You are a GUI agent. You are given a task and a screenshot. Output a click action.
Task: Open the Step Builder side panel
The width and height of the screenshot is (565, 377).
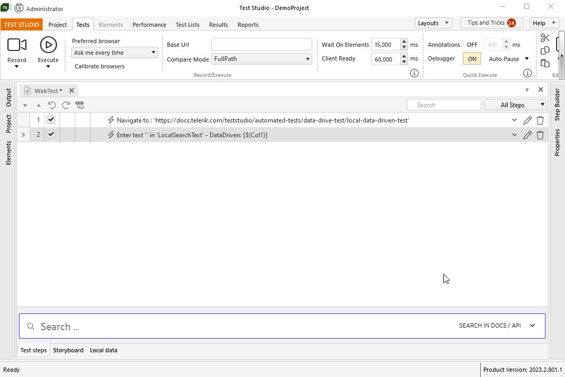(557, 105)
